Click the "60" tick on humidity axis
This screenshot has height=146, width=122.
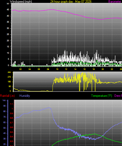click(x=4, y=122)
